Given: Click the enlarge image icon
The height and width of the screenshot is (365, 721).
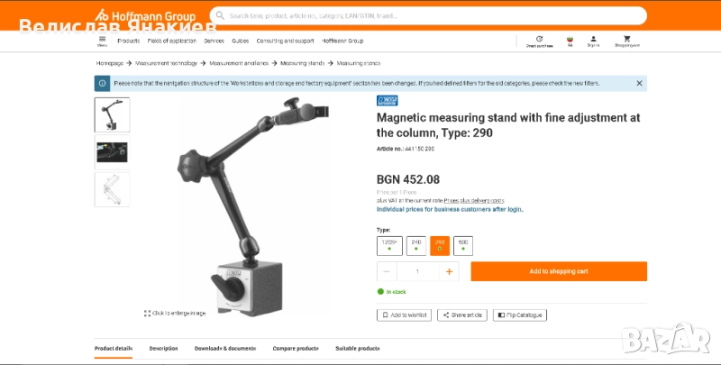Looking at the screenshot, I should click(147, 313).
